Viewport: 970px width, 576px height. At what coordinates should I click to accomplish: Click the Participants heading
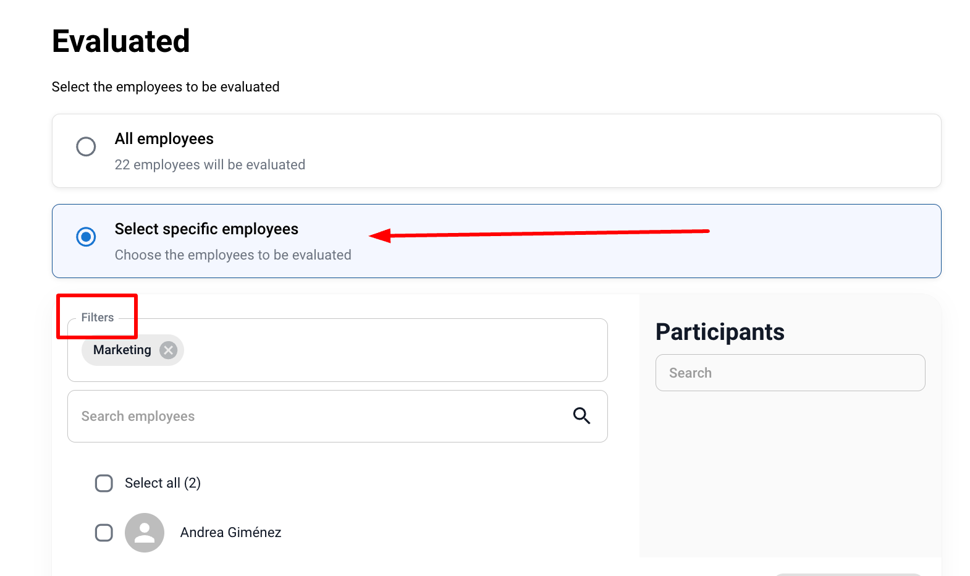click(720, 332)
